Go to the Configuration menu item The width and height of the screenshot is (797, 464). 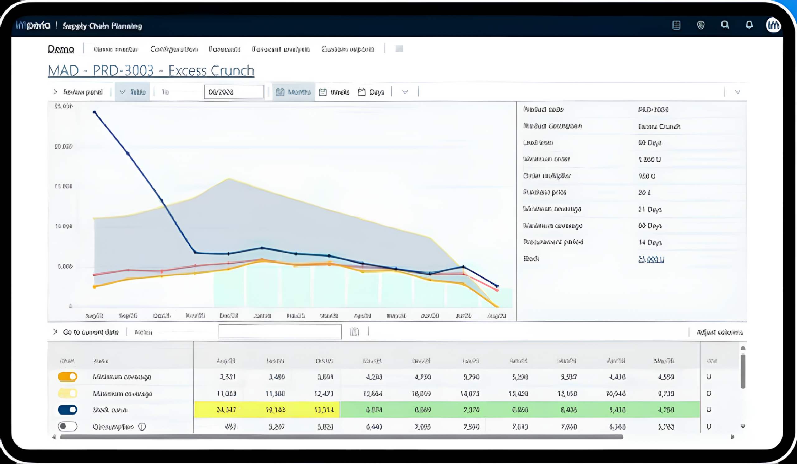174,49
